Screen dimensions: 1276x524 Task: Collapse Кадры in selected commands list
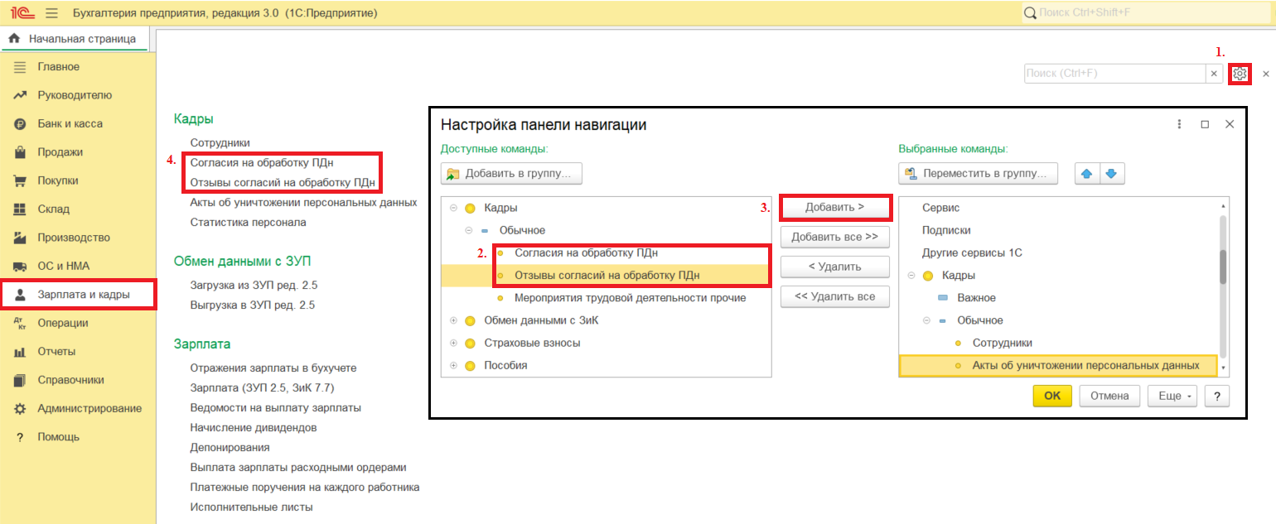[911, 276]
